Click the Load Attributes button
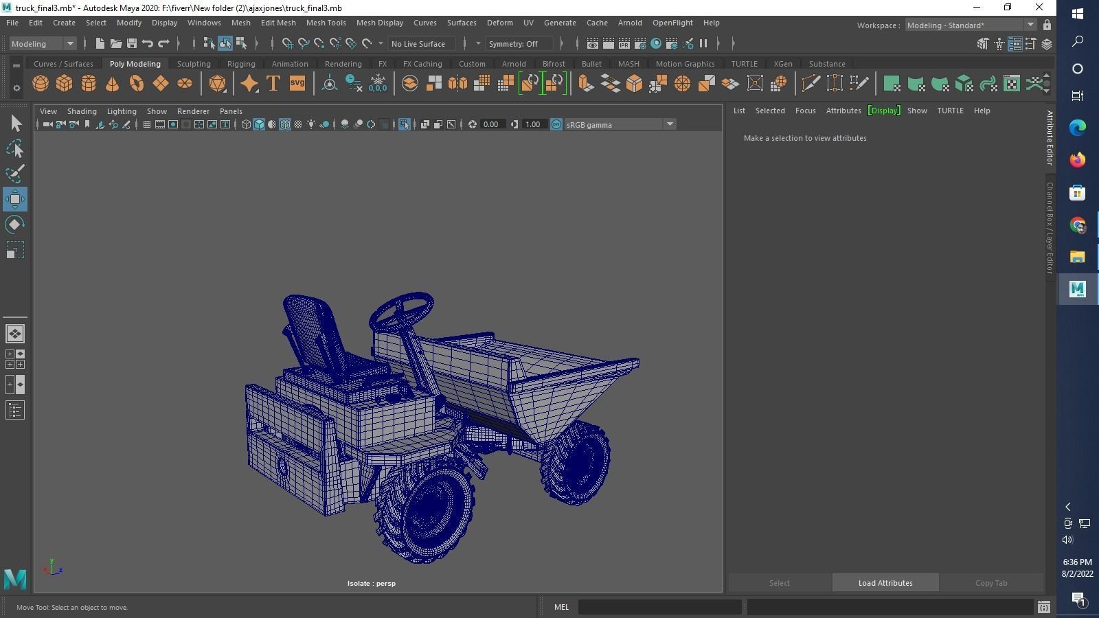The image size is (1099, 618). coord(885,583)
